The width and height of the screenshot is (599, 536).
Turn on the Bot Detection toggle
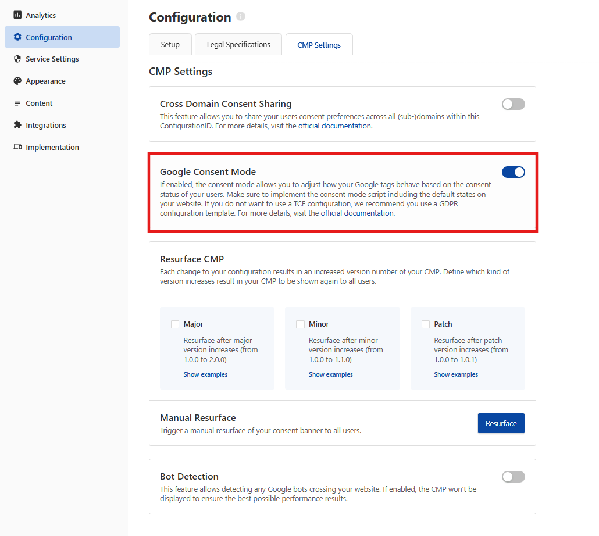pos(514,477)
